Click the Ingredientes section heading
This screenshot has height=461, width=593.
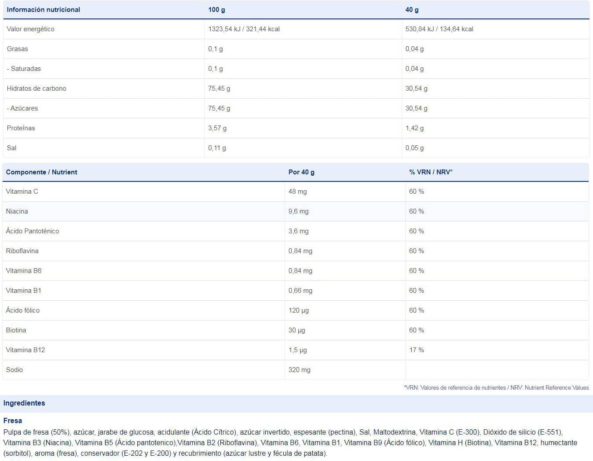pyautogui.click(x=24, y=403)
